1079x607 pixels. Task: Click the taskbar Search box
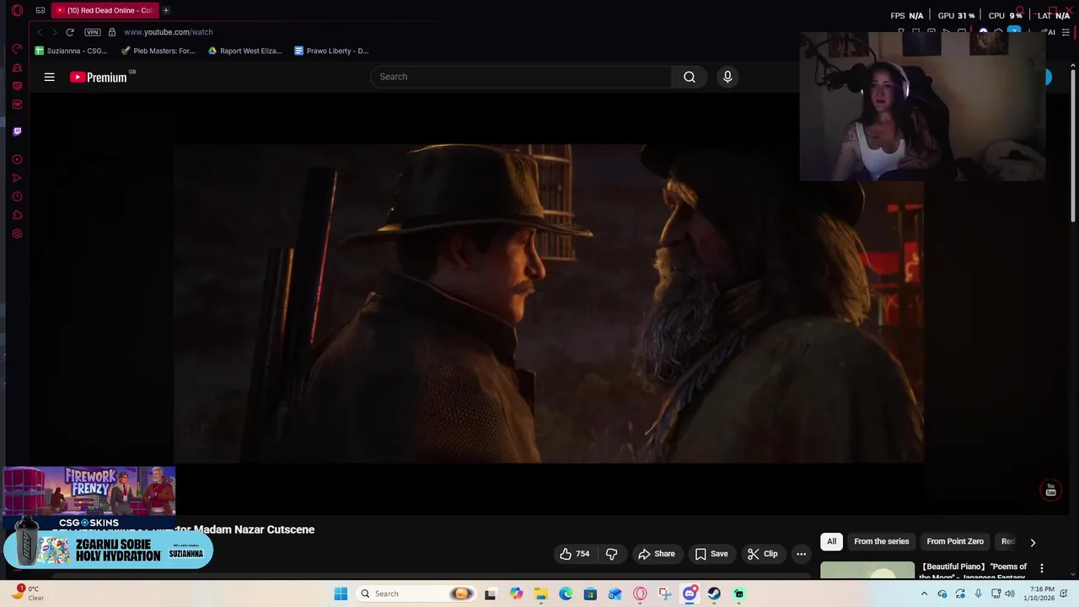(x=416, y=594)
